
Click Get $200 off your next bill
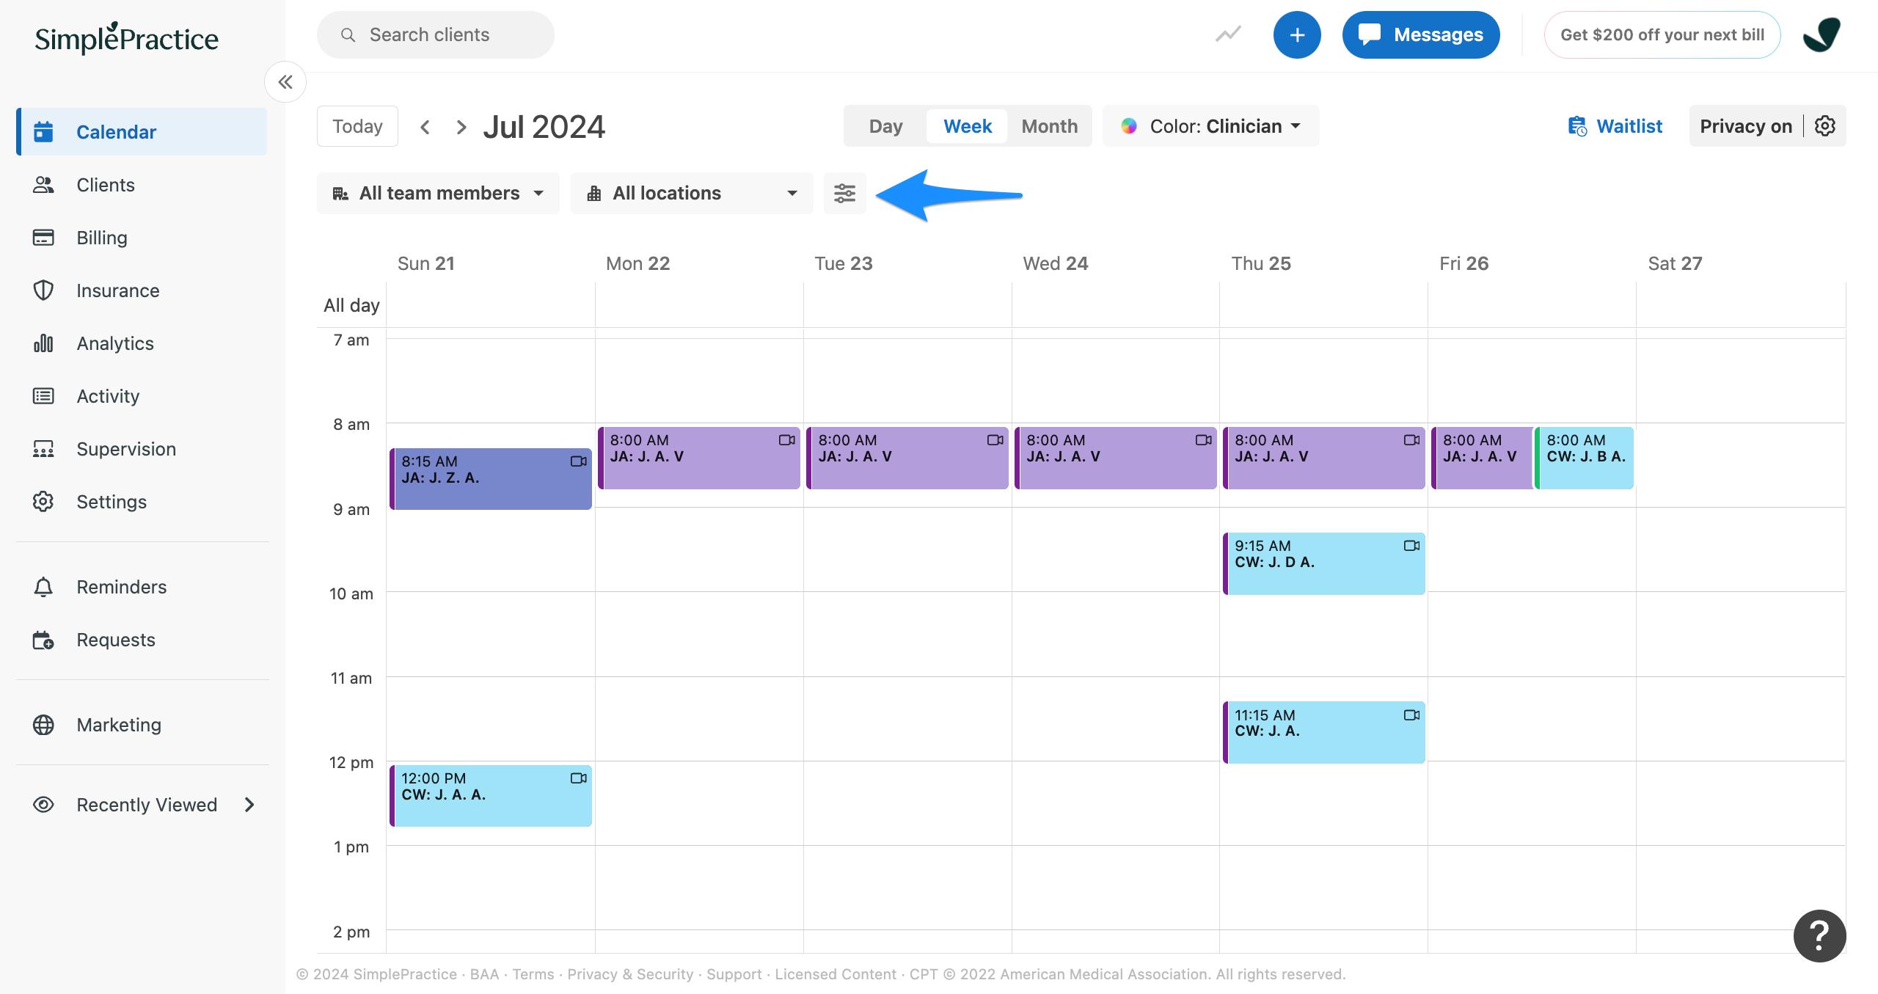1662,34
